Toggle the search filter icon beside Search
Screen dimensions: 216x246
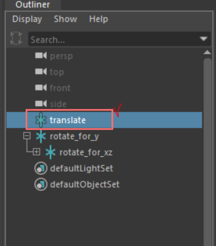click(x=16, y=38)
